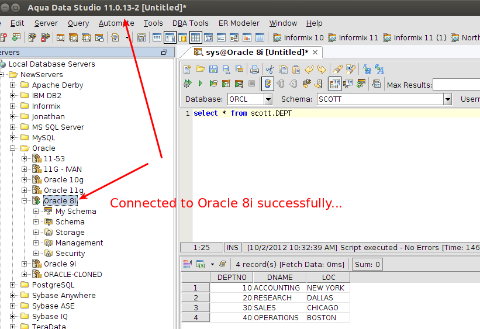The width and height of the screenshot is (480, 329).
Task: Open the Schema SCOTT dropdown
Action: click(447, 99)
